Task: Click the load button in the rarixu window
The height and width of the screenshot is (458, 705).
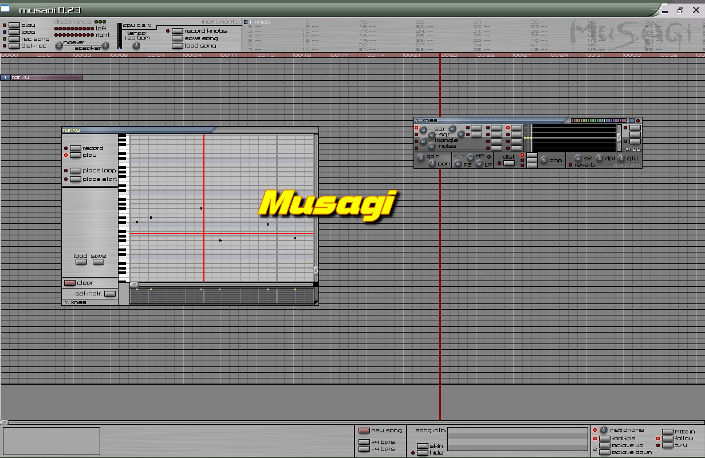Action: [x=81, y=262]
